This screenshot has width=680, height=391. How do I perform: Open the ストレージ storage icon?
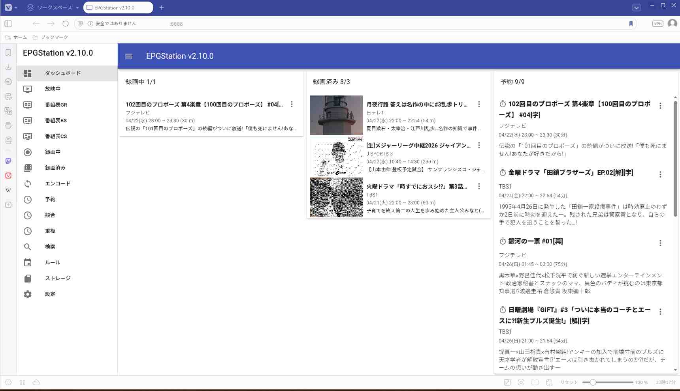[28, 279]
